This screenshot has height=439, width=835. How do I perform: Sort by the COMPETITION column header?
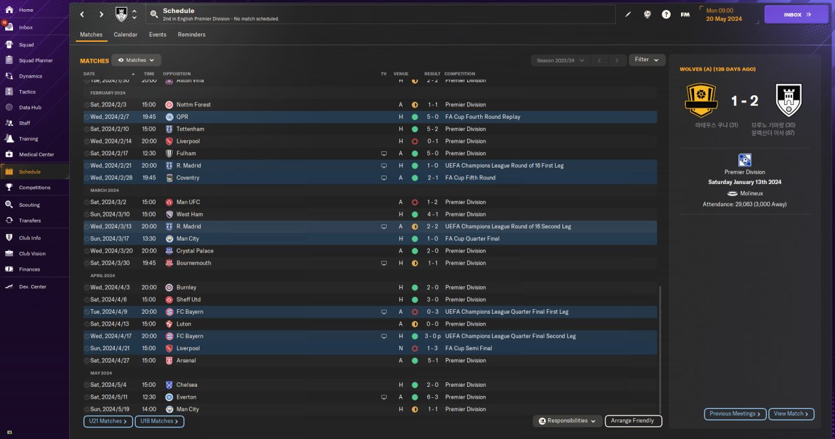[x=460, y=74]
